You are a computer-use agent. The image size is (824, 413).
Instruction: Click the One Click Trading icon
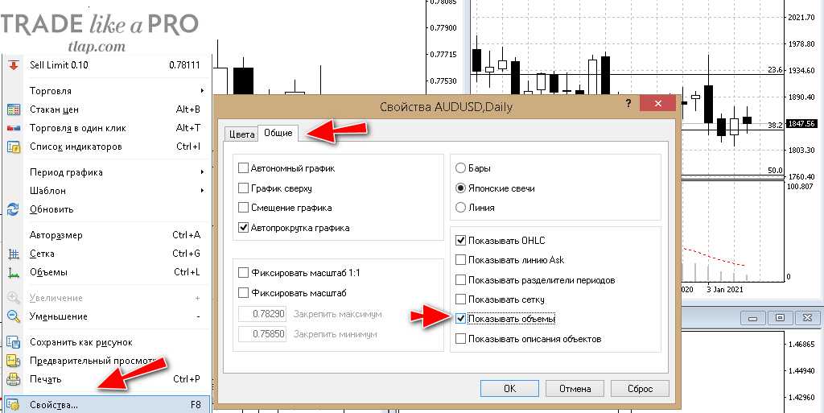coord(13,128)
